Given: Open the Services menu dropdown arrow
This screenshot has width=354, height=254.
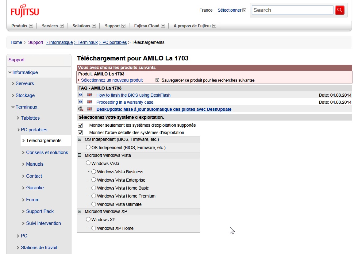Looking at the screenshot, I should (x=62, y=26).
